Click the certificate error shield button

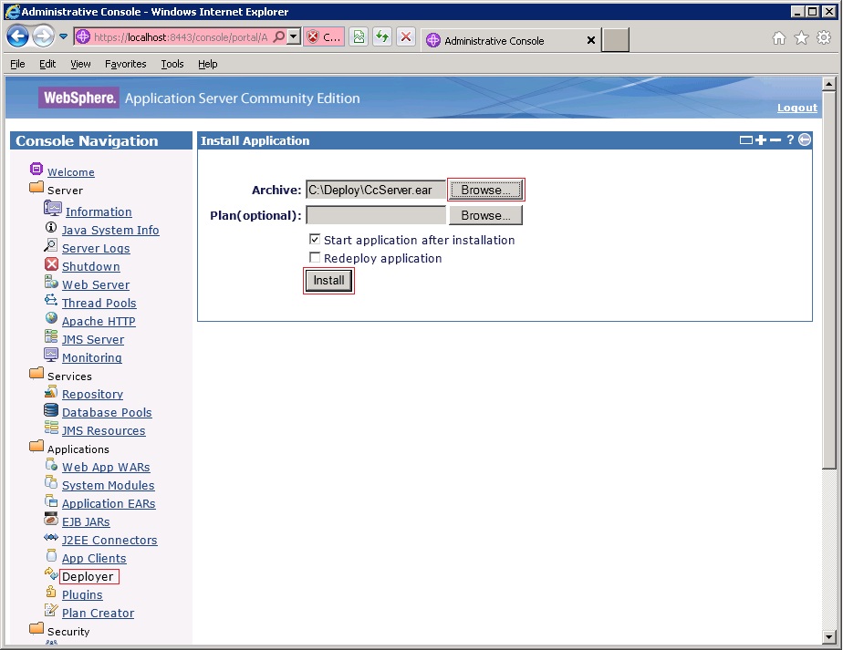[x=324, y=37]
